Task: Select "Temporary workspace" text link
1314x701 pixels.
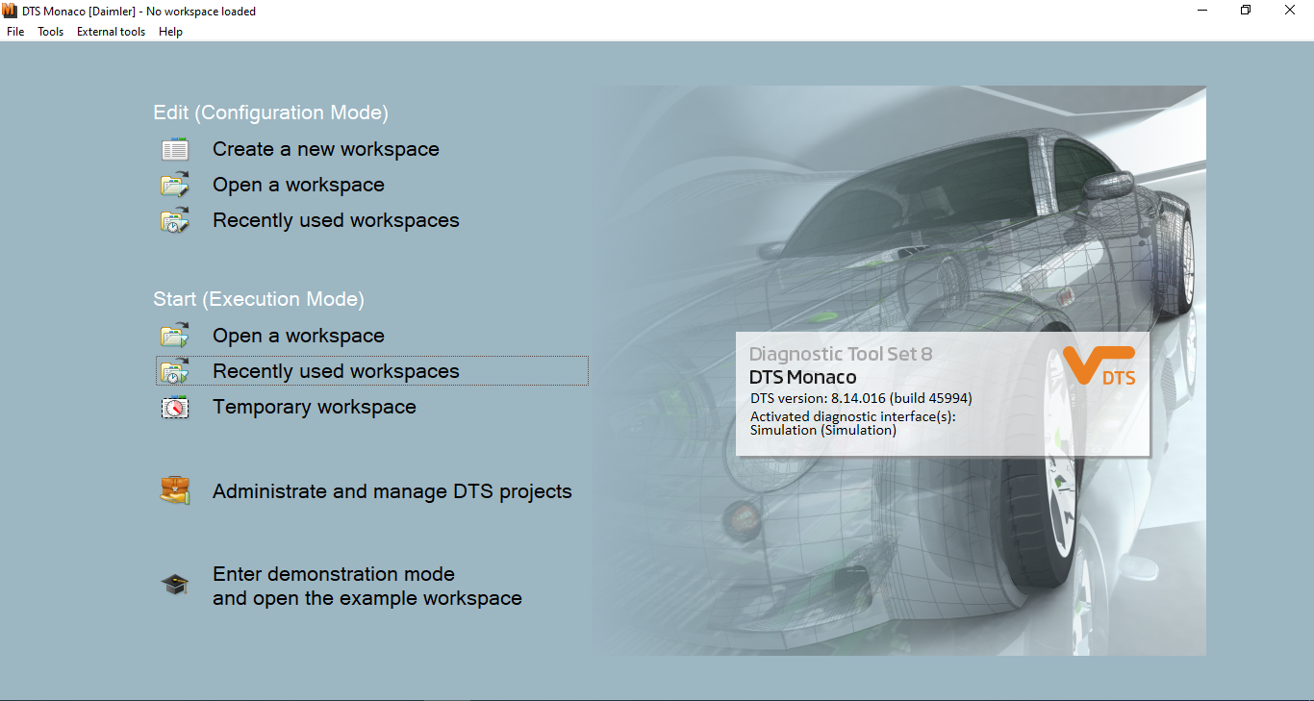Action: 314,407
